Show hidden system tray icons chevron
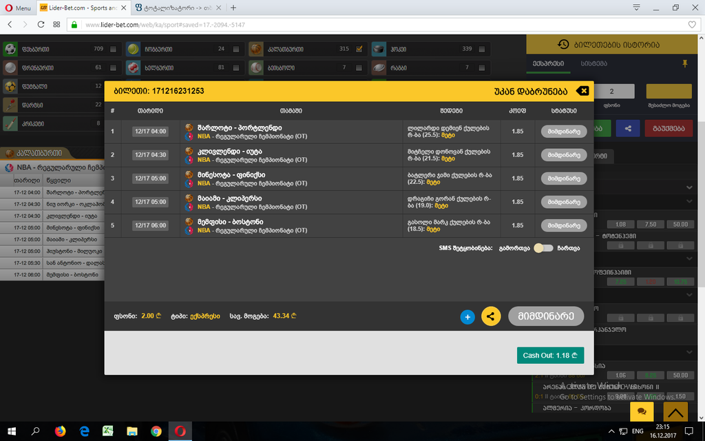Screen dimensions: 705x441 point(611,431)
